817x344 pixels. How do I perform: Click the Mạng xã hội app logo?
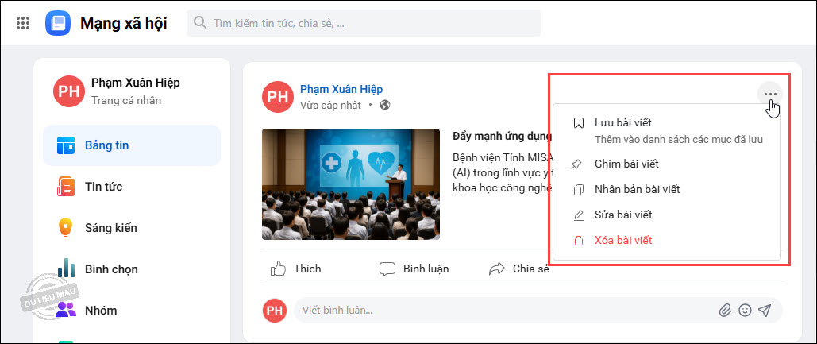click(58, 23)
